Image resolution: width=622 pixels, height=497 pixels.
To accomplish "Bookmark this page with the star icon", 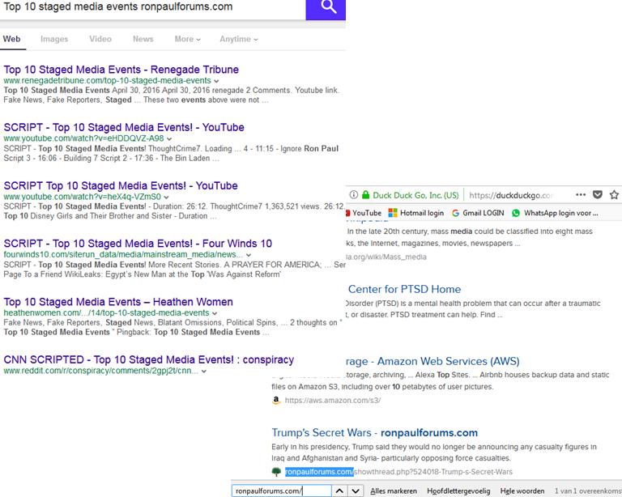I will pos(614,194).
